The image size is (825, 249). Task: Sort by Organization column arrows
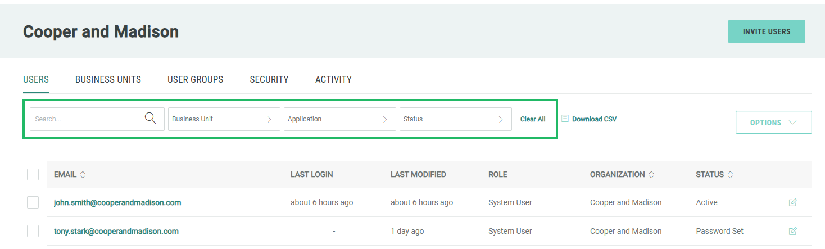(651, 175)
